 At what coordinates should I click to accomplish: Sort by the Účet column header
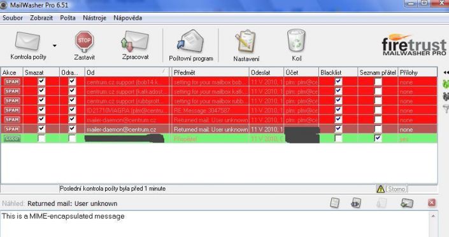tap(301, 72)
